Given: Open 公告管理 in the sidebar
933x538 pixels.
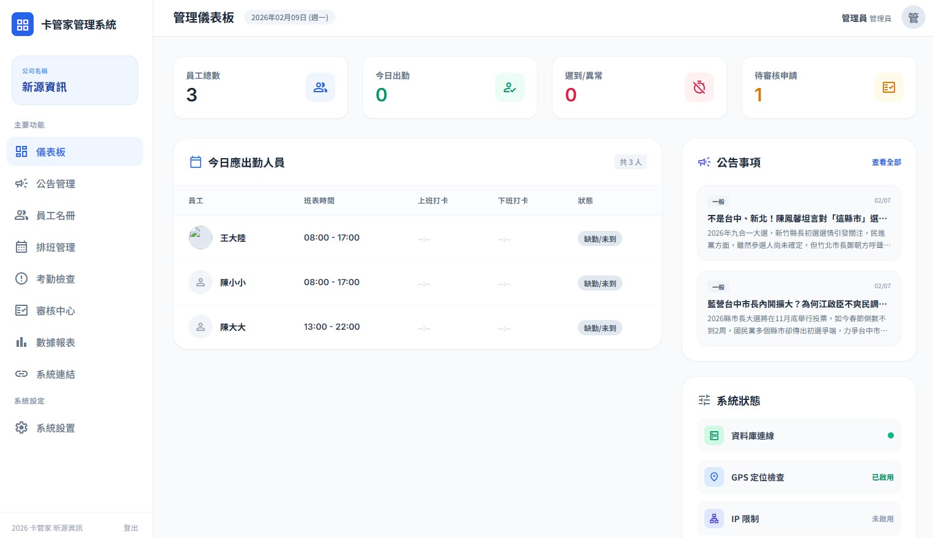Looking at the screenshot, I should (x=56, y=184).
